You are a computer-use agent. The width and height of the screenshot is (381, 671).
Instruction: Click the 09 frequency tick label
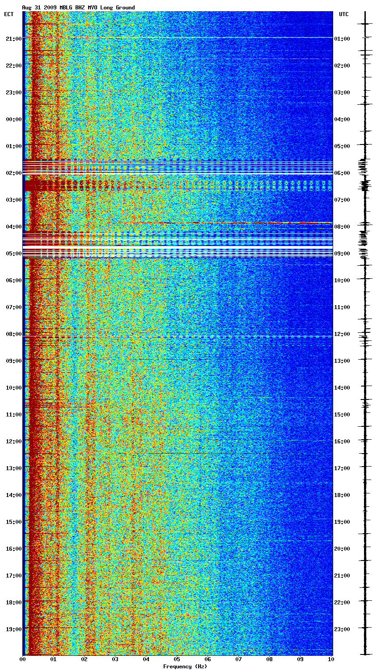click(x=301, y=659)
